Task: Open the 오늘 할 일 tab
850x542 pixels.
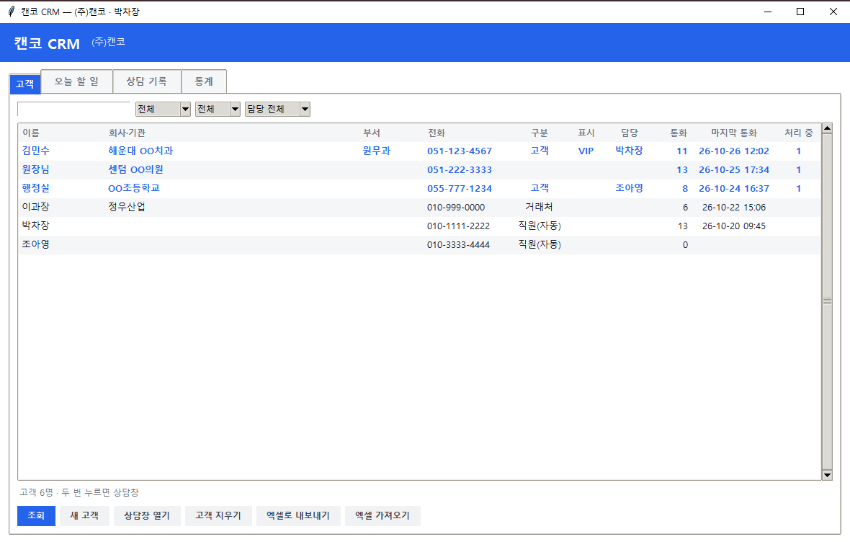Action: click(x=76, y=81)
